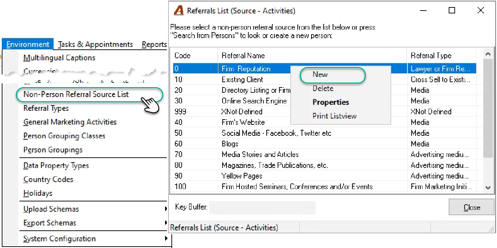Viewport: 497px width, 248px height.
Task: Open Referral Types menu entry
Action: click(x=46, y=108)
